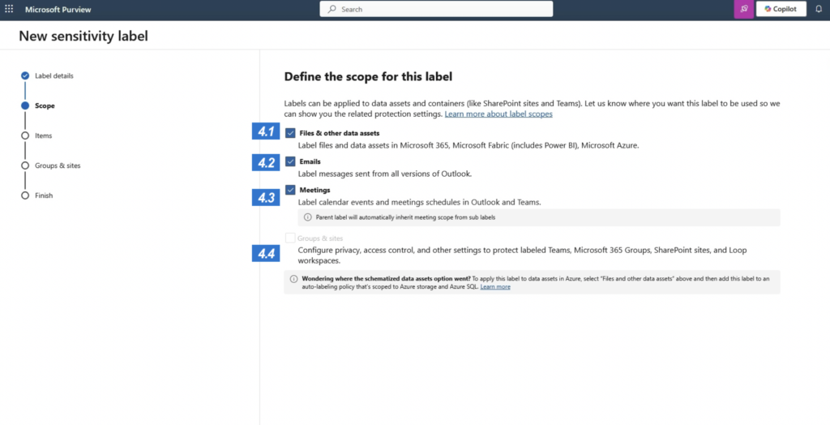
Task: Click the disabled Groups & sites checkbox
Action: pyautogui.click(x=290, y=238)
